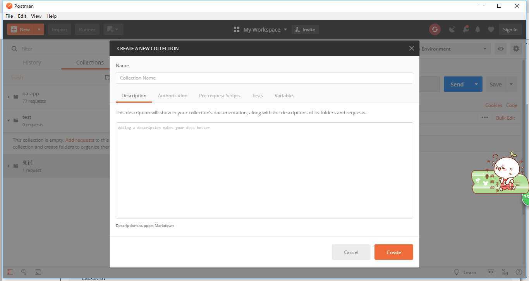The height and width of the screenshot is (281, 529).
Task: Click the Filter search box in the sidebar
Action: pyautogui.click(x=58, y=49)
